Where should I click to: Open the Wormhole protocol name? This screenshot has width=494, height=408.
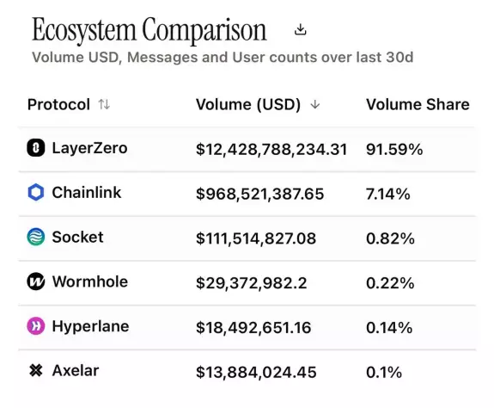[x=90, y=281]
